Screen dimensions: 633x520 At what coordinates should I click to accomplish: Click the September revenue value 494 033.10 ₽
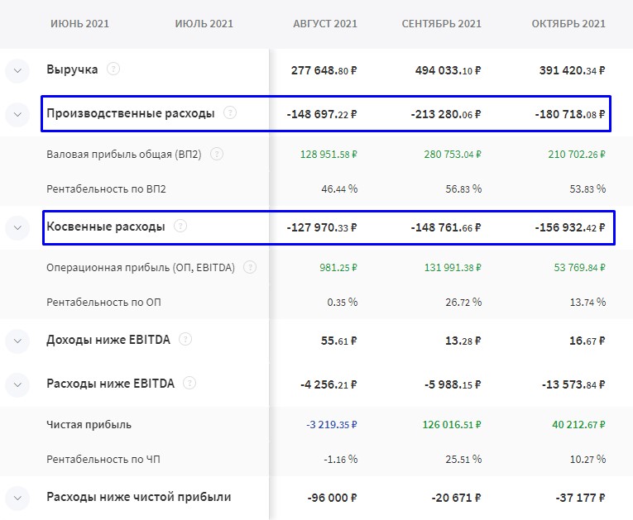click(x=448, y=71)
